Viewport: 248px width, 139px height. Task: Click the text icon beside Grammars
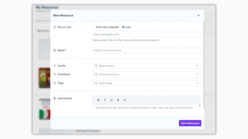[55, 74]
